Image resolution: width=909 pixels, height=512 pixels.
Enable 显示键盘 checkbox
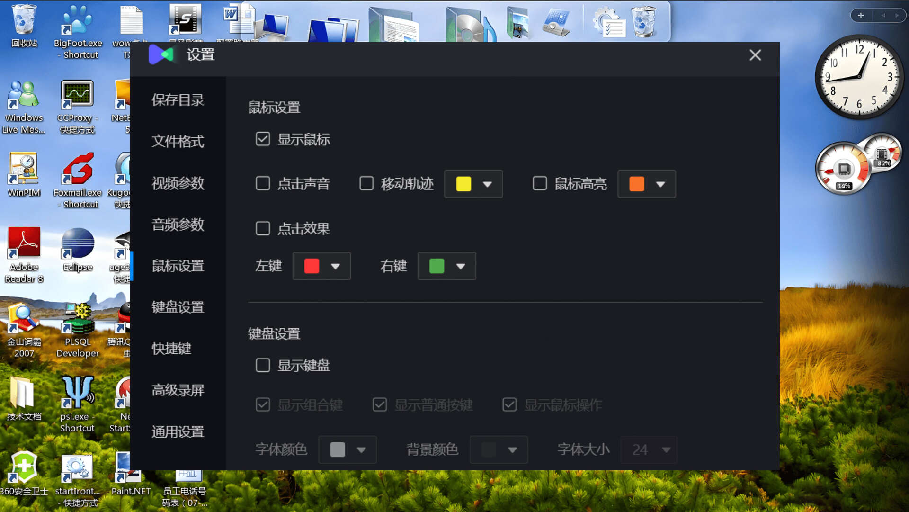pyautogui.click(x=262, y=365)
